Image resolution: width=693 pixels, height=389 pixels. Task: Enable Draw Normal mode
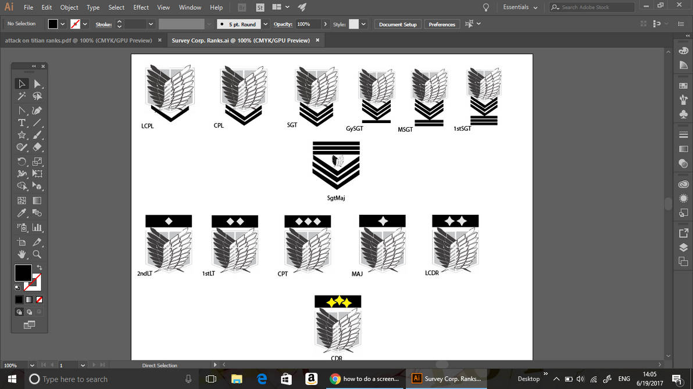pyautogui.click(x=19, y=312)
